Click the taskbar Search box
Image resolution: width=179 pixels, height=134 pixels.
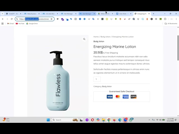[65, 120]
